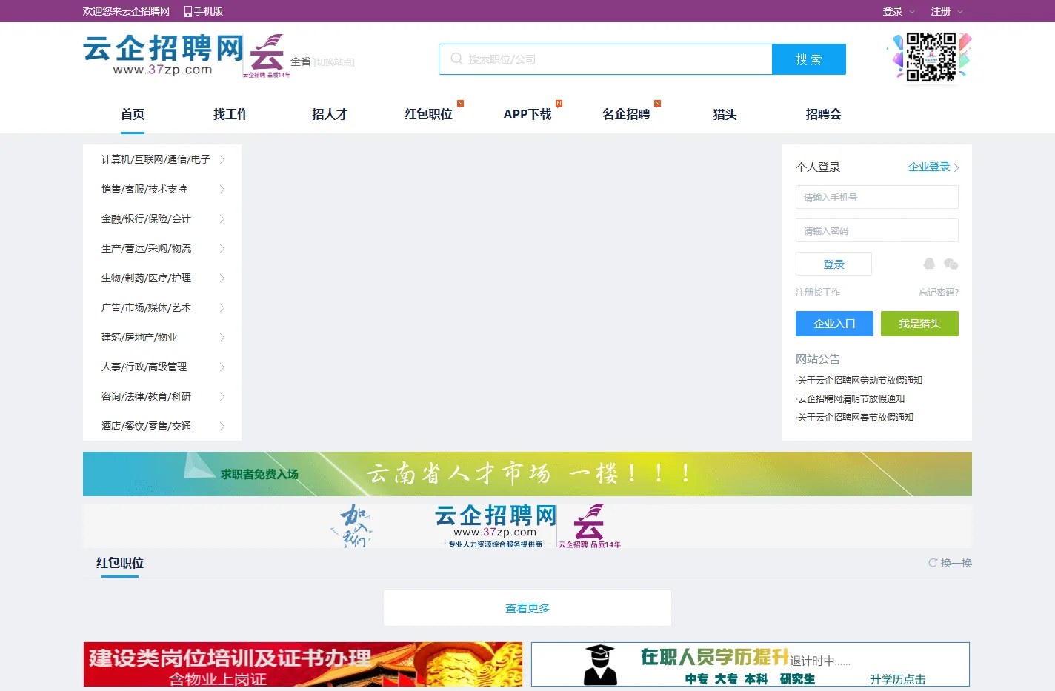Expand 金融/银行/保险/会计 category arrow

(222, 218)
